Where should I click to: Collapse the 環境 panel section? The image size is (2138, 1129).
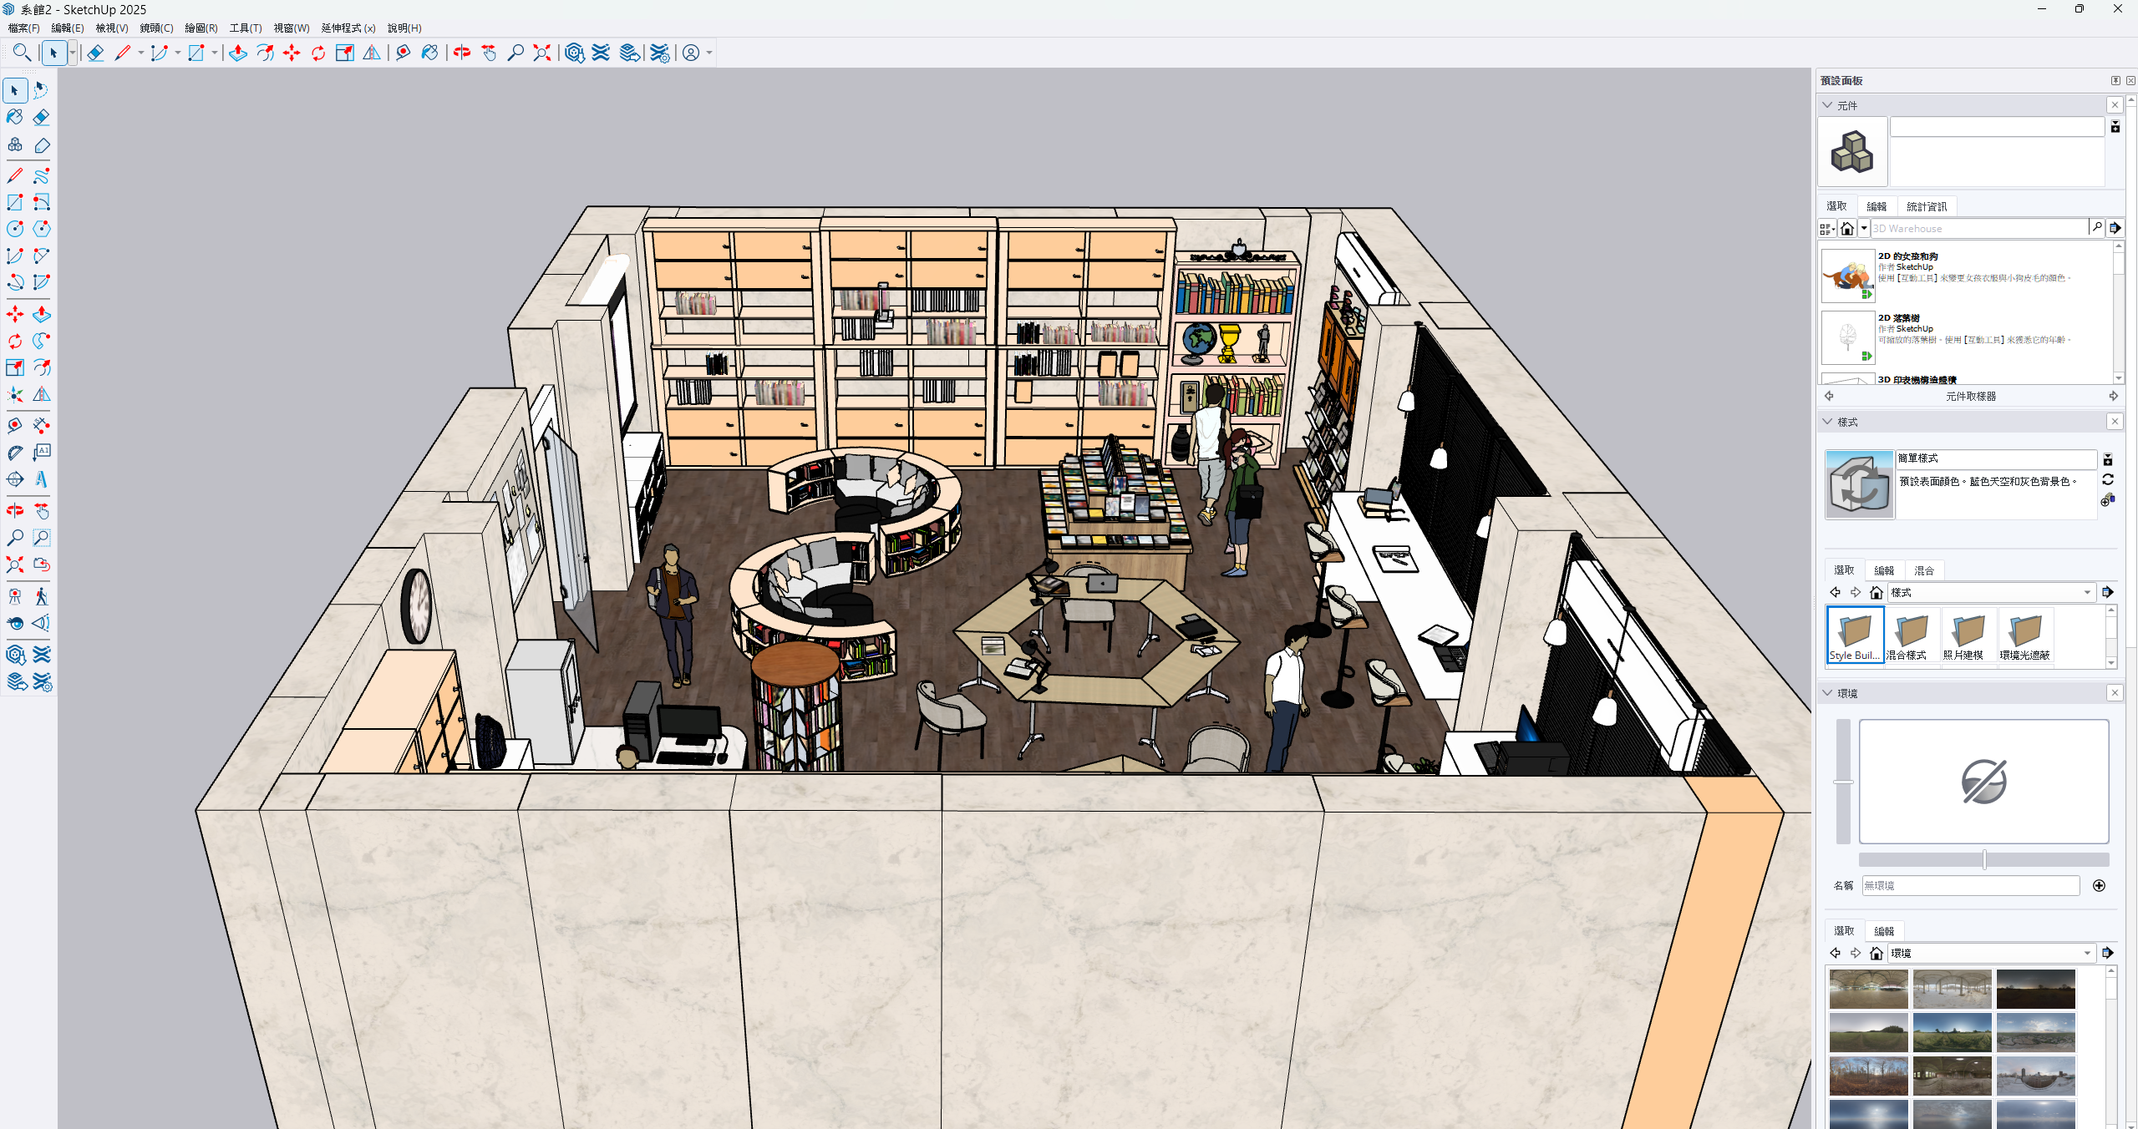click(1828, 693)
